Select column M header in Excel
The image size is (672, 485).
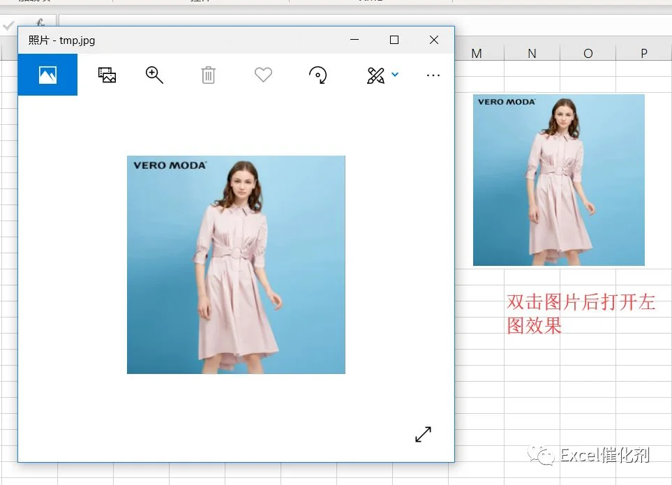tap(477, 54)
